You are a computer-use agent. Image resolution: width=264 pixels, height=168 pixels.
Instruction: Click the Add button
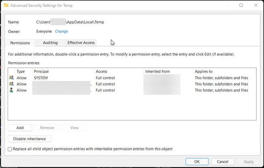[20, 128]
